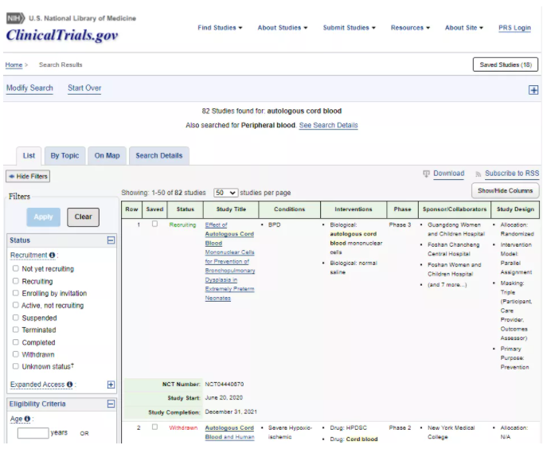Click the Download link

448,174
